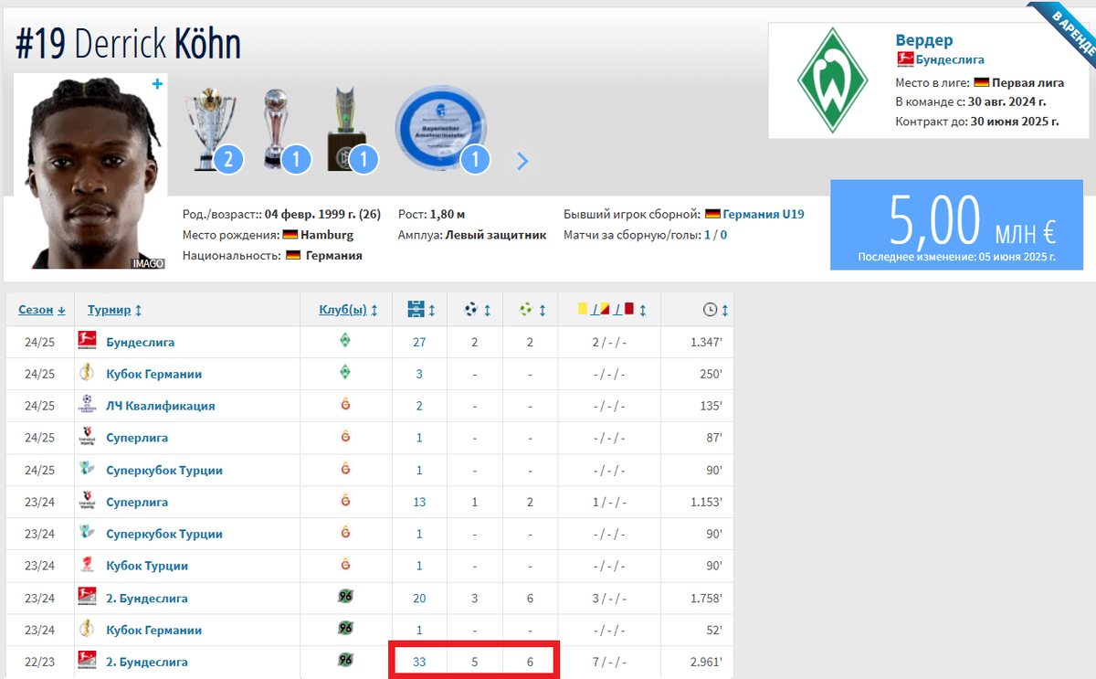Open 24/25 Бундеслига competition link
Image resolution: width=1096 pixels, height=679 pixels.
[140, 343]
